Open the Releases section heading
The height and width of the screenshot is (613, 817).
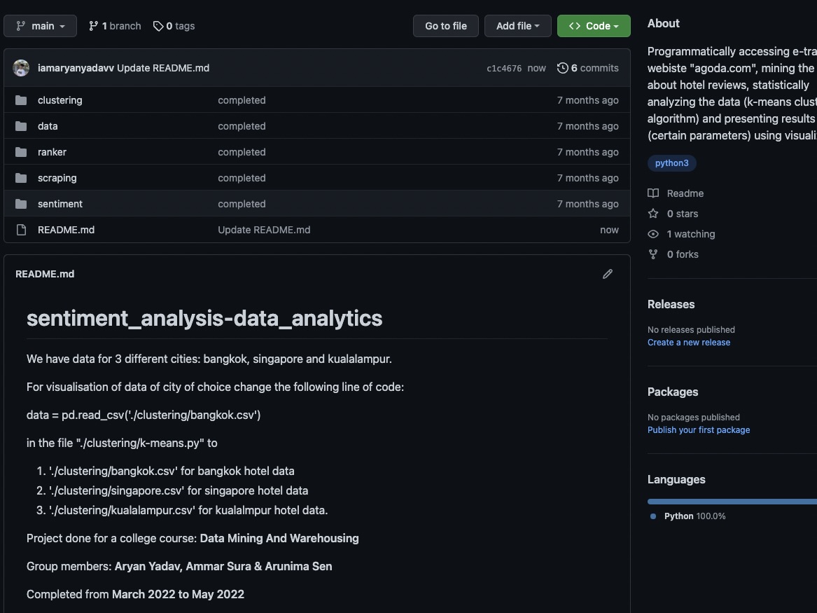click(671, 305)
